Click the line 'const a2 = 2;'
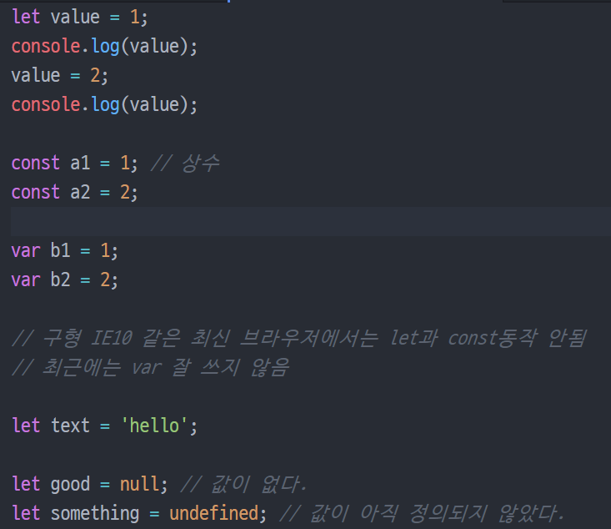611x529 pixels. tap(74, 193)
